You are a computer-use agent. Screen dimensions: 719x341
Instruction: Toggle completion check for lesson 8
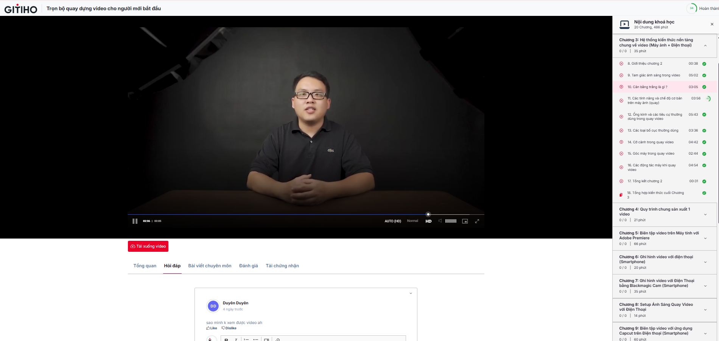coord(704,64)
